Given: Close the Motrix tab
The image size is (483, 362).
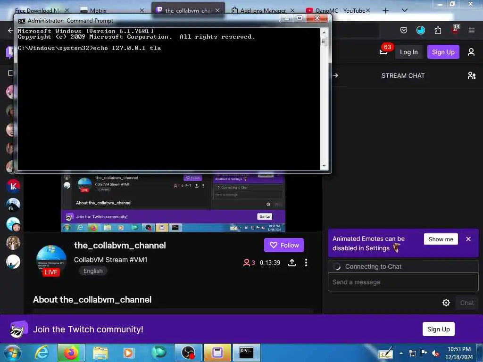Looking at the screenshot, I should click(x=142, y=10).
